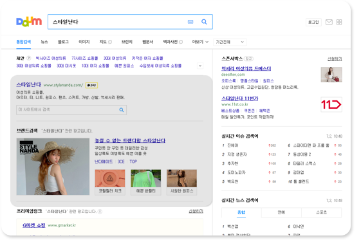
Task: Click trending keyword 7 동상이몽 2
Action: (x=302, y=154)
